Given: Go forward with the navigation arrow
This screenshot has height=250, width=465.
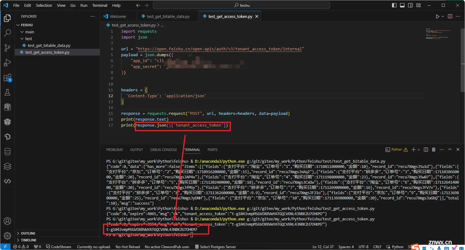Looking at the screenshot, I should point(146,5).
